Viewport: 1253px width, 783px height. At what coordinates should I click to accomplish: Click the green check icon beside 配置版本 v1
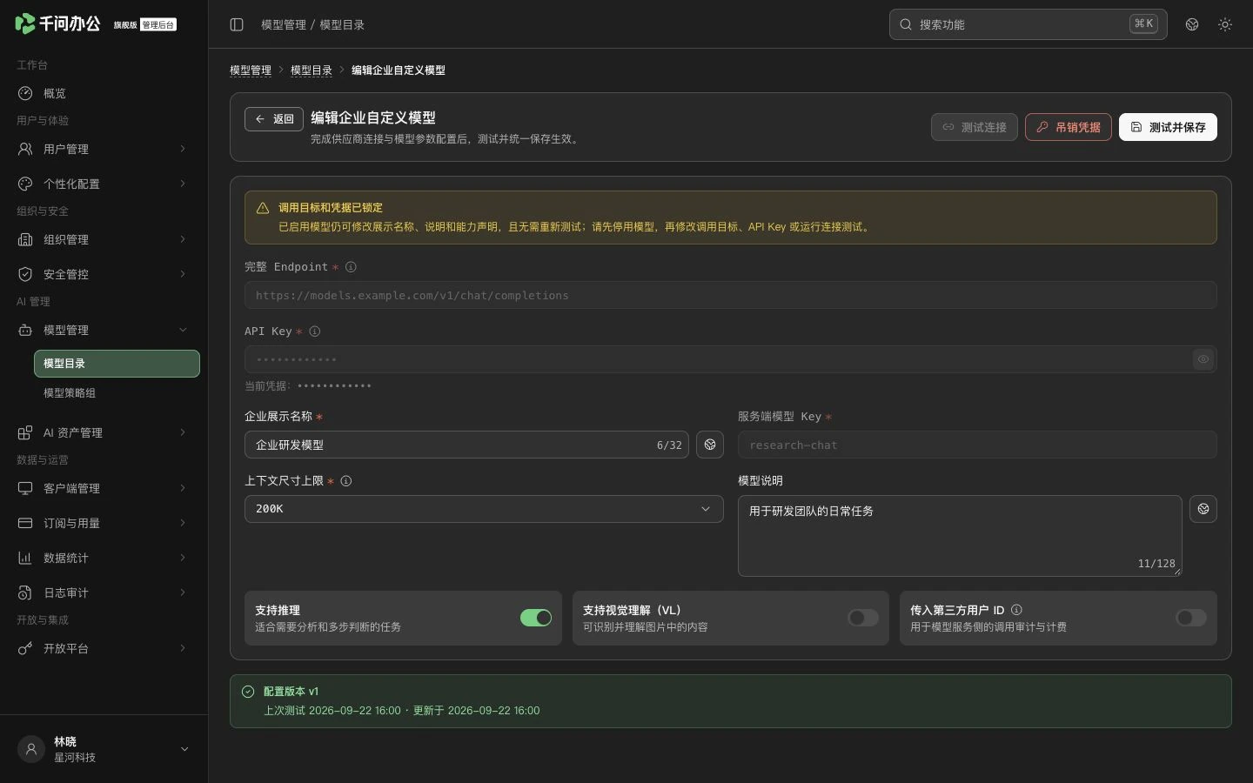(x=248, y=692)
